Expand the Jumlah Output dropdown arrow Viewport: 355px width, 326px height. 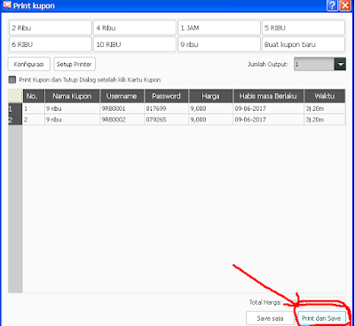(340, 64)
